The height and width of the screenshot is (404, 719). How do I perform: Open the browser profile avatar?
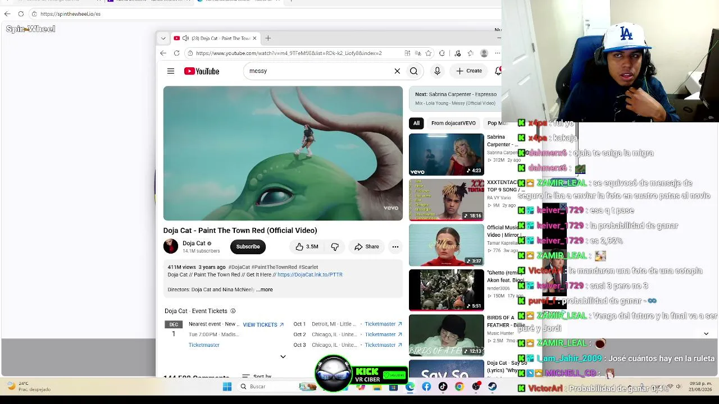coord(484,53)
